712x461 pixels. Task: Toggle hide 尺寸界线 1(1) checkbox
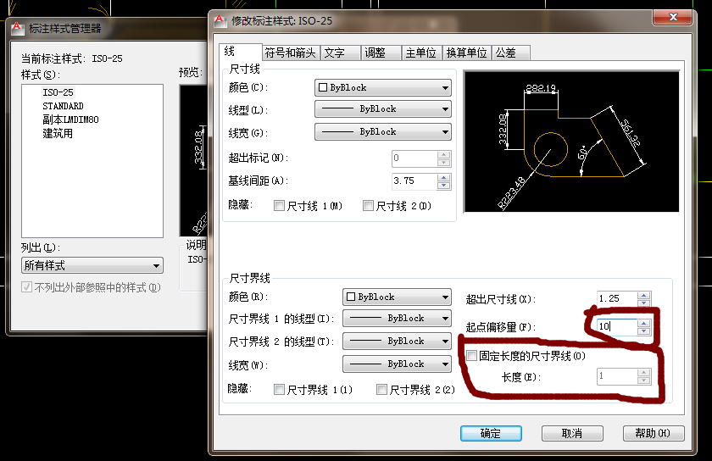click(x=279, y=390)
